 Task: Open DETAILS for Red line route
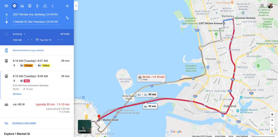tap(17, 94)
